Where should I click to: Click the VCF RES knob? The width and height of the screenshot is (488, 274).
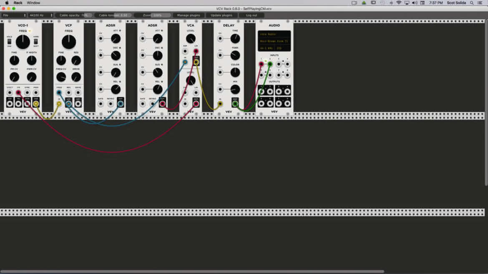(76, 60)
